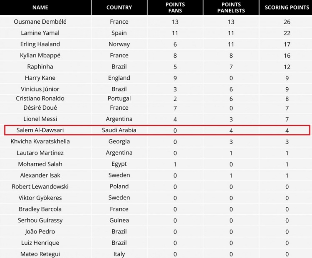Click the Portugal country cell
Image resolution: width=312 pixels, height=258 pixels.
(119, 98)
